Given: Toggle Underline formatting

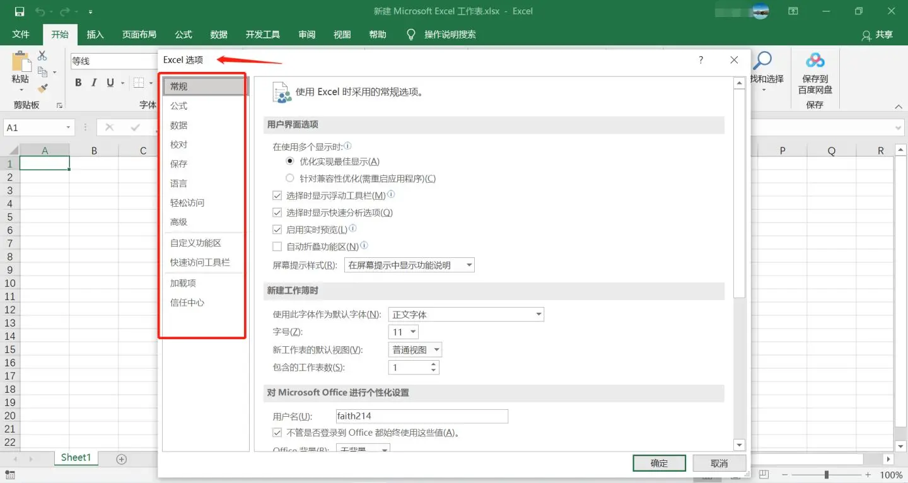Looking at the screenshot, I should pyautogui.click(x=110, y=83).
